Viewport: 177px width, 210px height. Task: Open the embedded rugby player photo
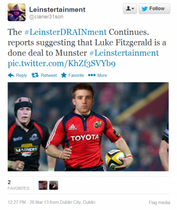tap(88, 127)
